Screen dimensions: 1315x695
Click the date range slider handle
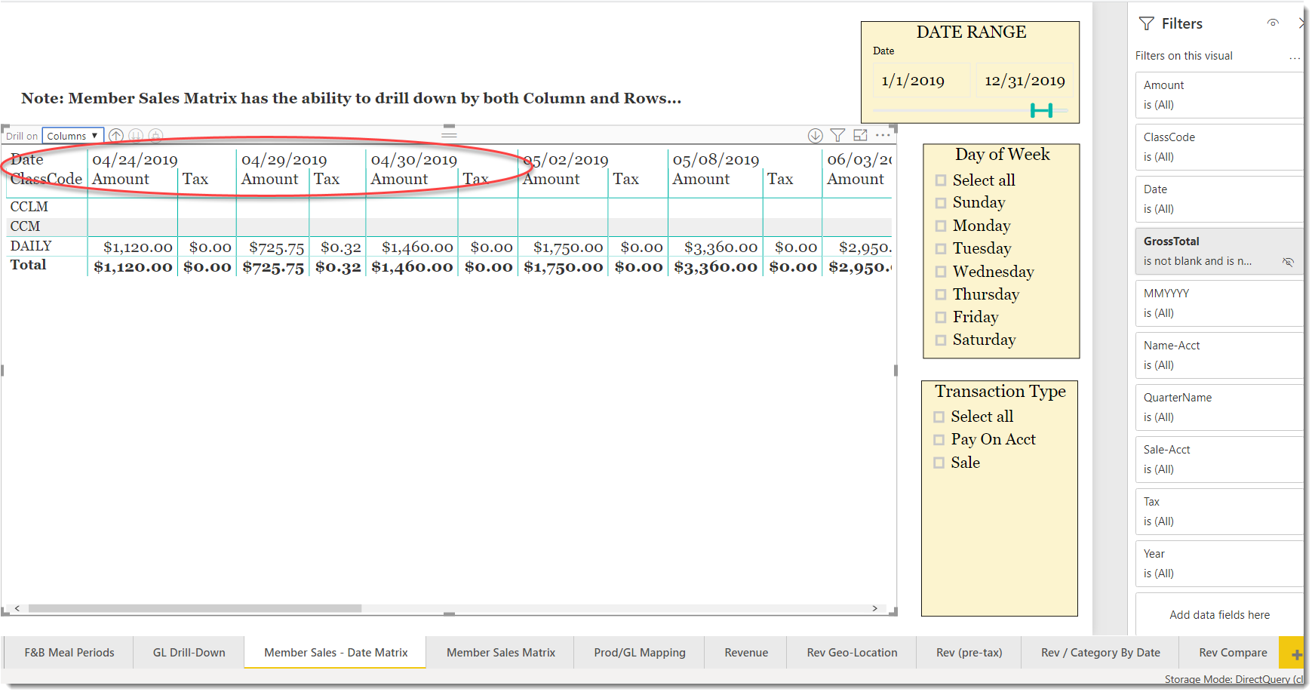tap(1042, 111)
